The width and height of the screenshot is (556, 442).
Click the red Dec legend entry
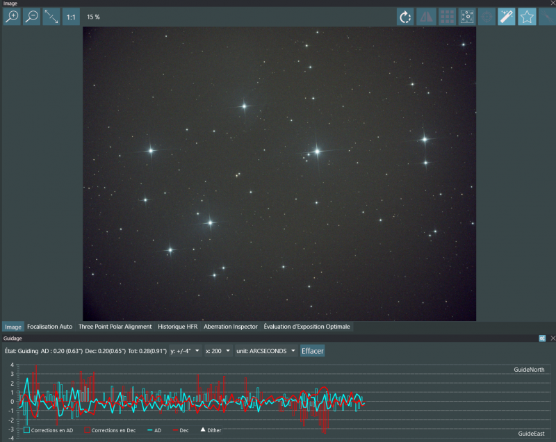point(181,430)
